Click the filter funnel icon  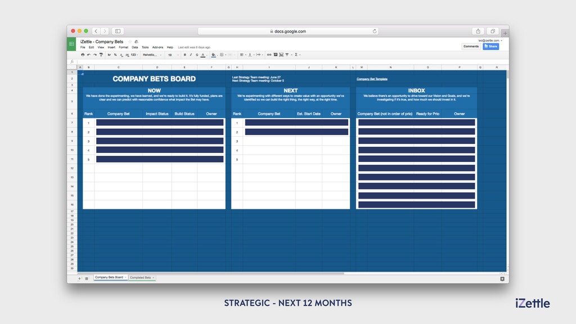click(x=287, y=55)
